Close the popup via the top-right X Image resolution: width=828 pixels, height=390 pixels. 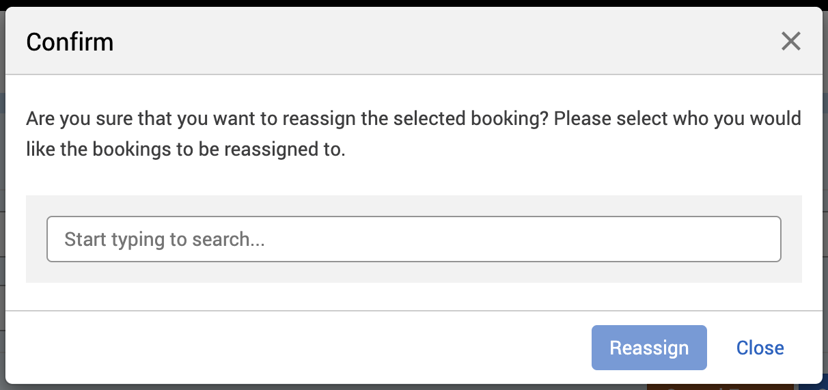790,42
